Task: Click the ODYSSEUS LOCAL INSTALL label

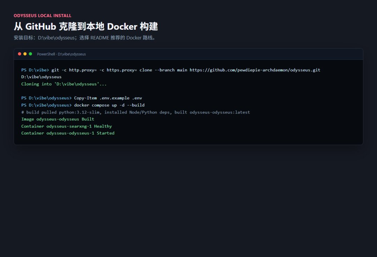Action: tap(43, 16)
